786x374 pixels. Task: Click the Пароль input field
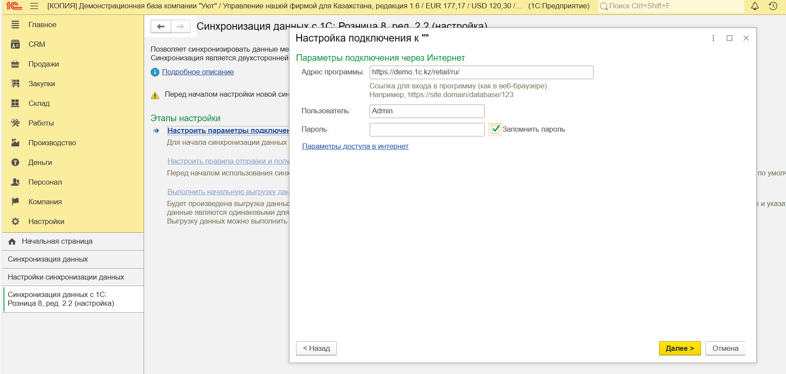[x=426, y=129]
